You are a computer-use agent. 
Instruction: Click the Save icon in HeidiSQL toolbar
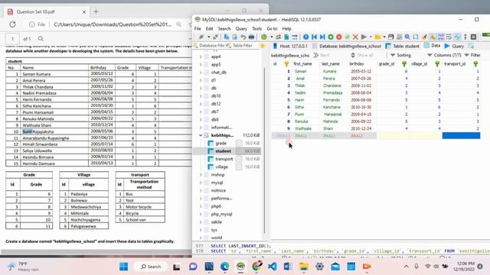[x=391, y=37]
